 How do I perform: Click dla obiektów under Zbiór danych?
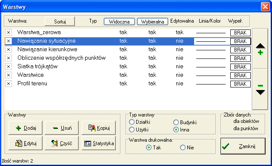click(x=246, y=121)
